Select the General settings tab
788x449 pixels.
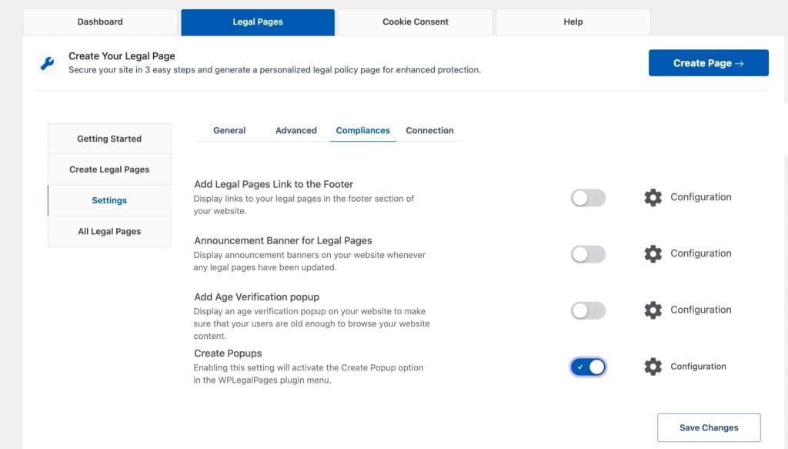(229, 130)
